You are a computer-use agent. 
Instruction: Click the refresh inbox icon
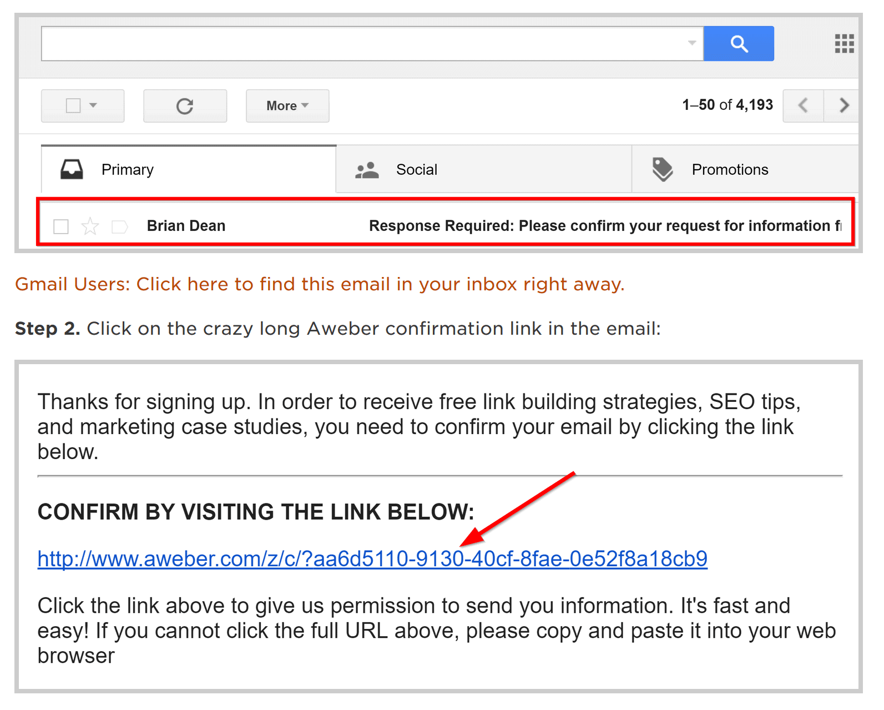[185, 106]
